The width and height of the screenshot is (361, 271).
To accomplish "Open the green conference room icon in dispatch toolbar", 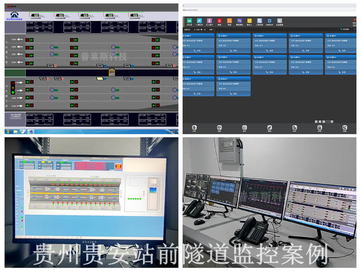I will [x=189, y=21].
